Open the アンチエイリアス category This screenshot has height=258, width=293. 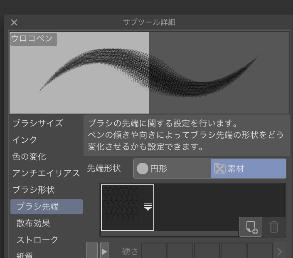46,173
